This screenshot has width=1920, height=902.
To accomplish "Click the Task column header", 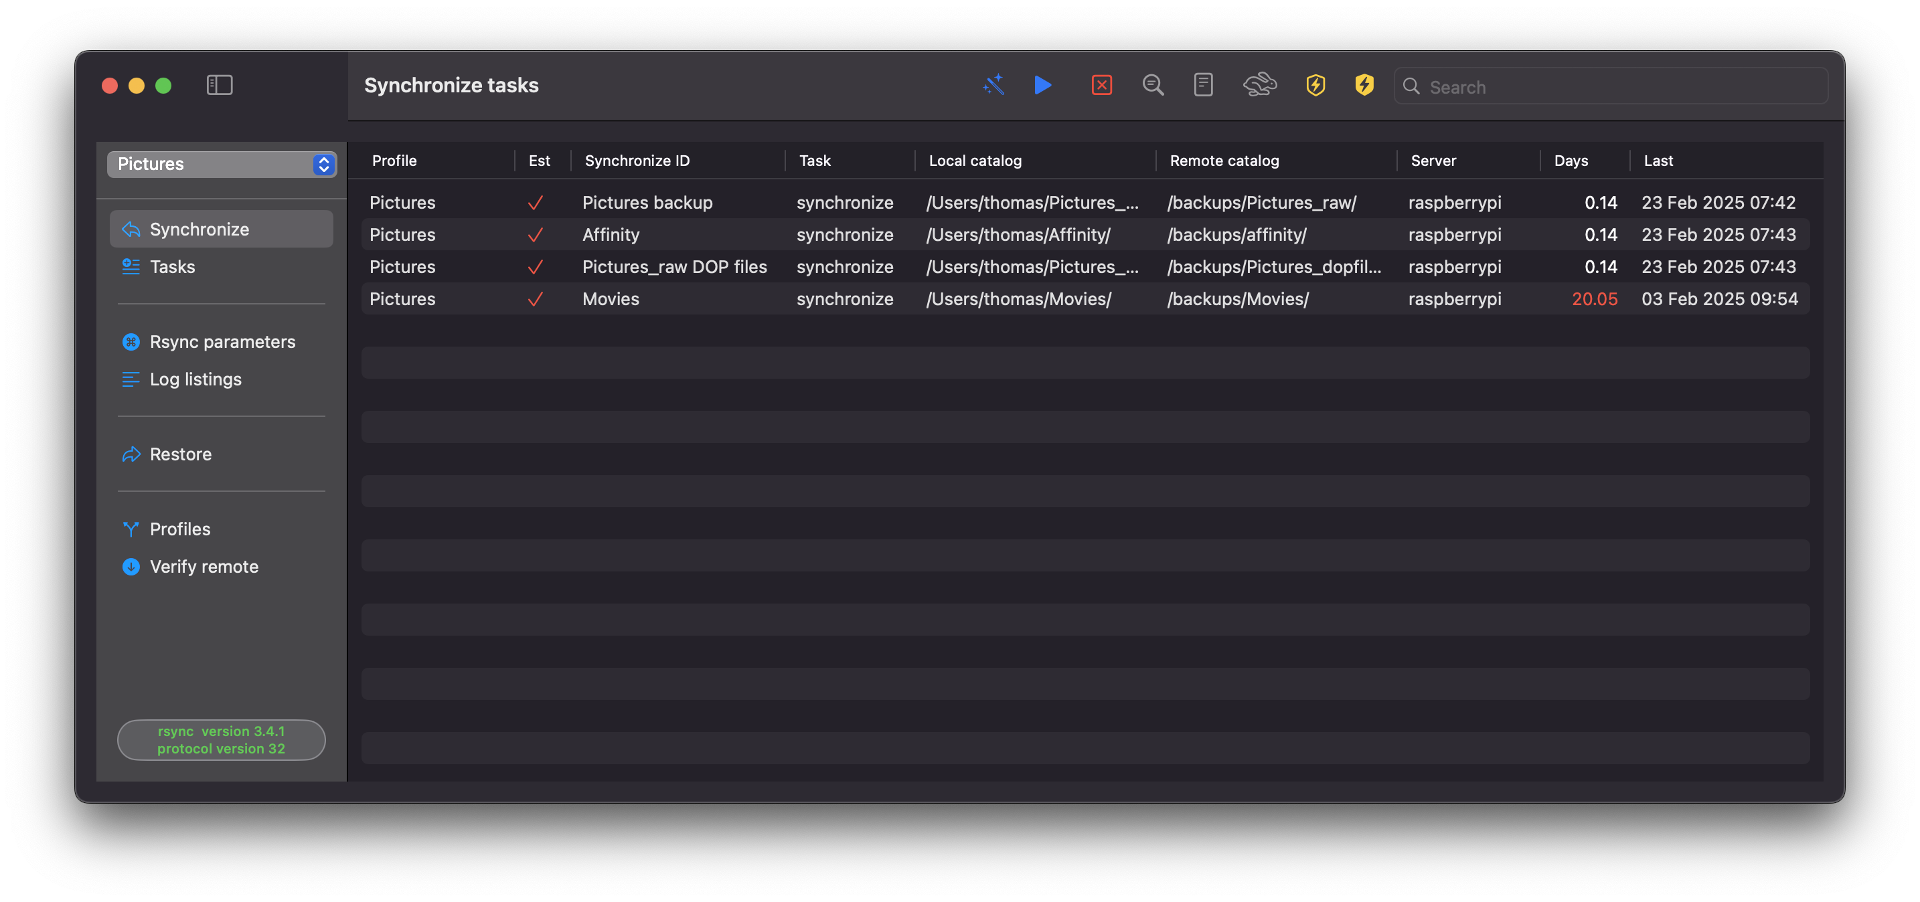I will [x=814, y=160].
